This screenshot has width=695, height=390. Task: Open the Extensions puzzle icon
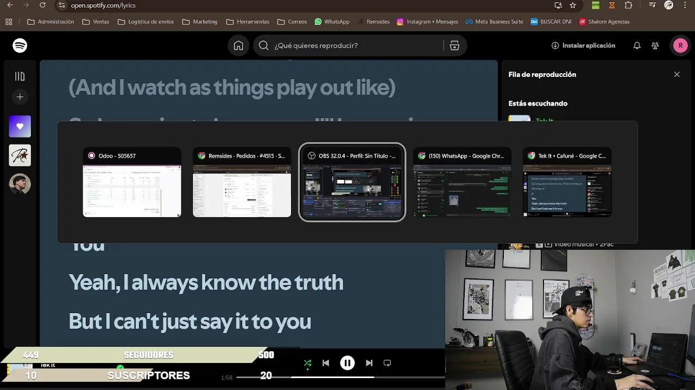point(628,5)
